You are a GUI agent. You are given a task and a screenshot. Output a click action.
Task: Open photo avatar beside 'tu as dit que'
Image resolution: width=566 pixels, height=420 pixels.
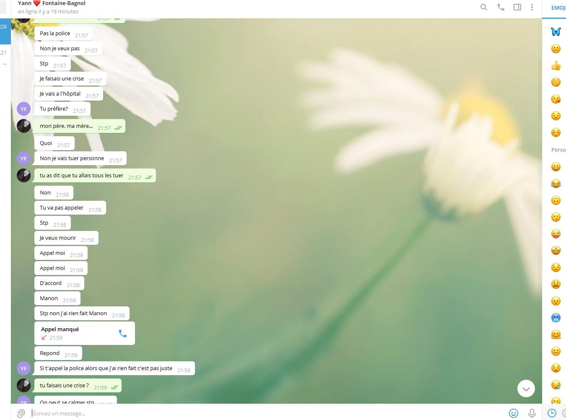point(23,176)
